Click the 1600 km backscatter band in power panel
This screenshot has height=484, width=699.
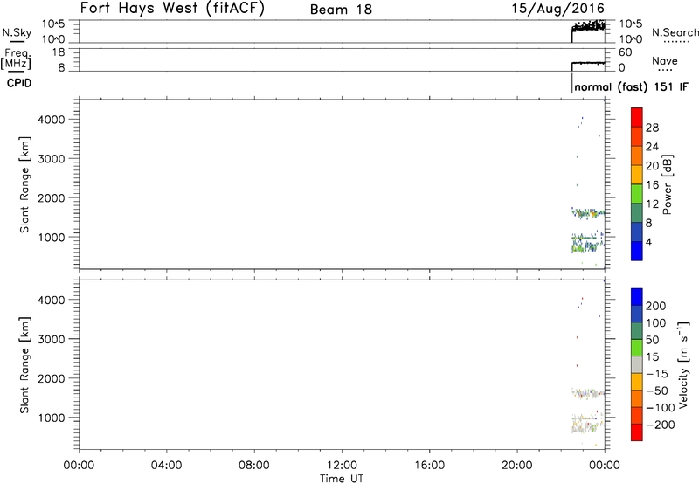tap(587, 213)
